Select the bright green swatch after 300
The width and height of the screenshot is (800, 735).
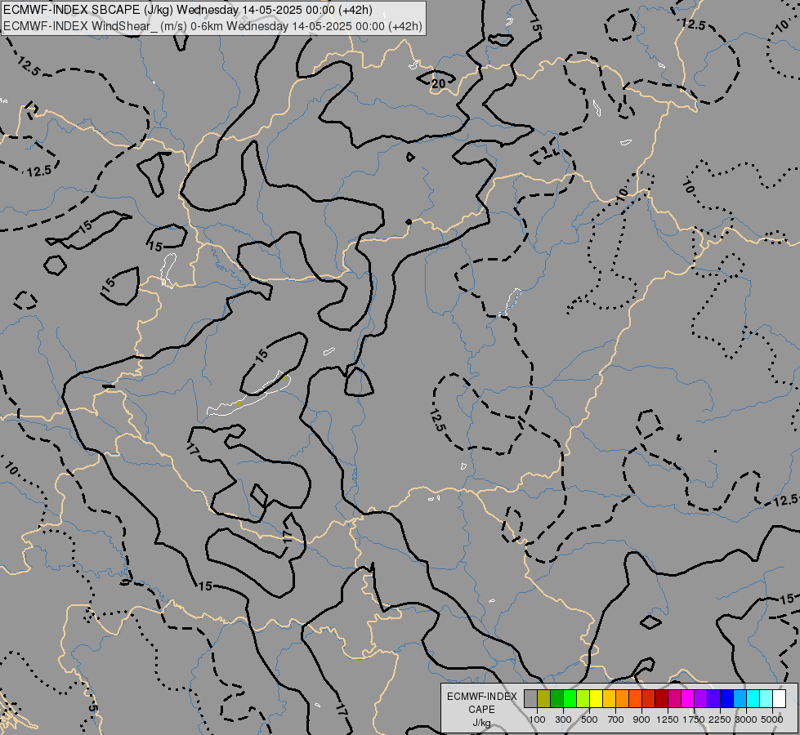pos(570,699)
